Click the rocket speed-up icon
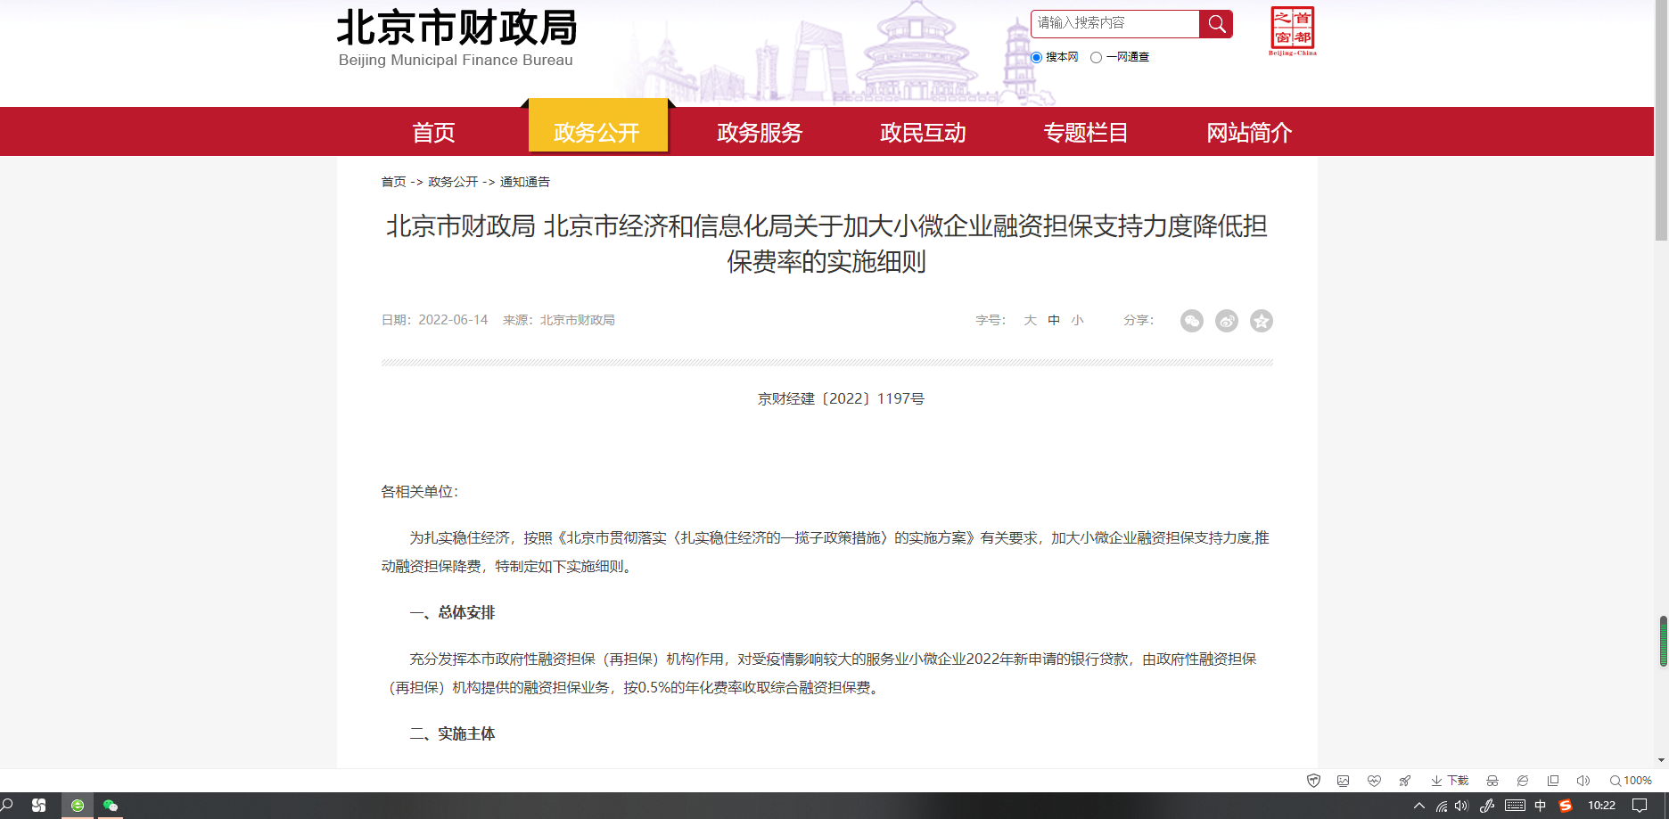1669x819 pixels. click(1404, 781)
